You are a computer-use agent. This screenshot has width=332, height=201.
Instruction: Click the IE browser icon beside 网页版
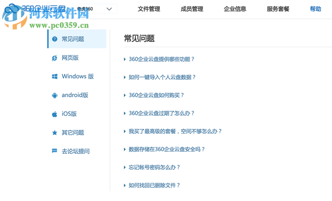click(x=54, y=58)
